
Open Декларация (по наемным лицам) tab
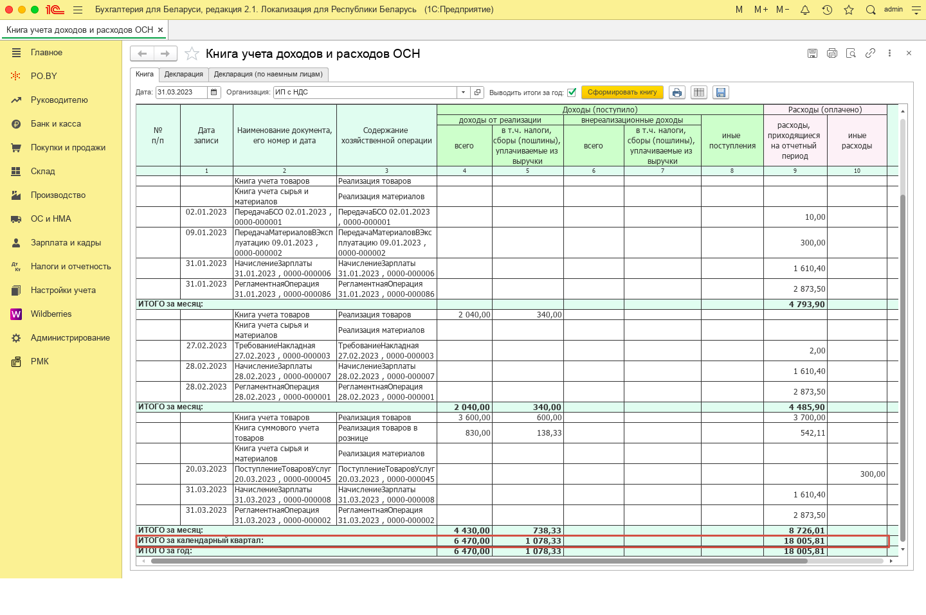(x=269, y=75)
